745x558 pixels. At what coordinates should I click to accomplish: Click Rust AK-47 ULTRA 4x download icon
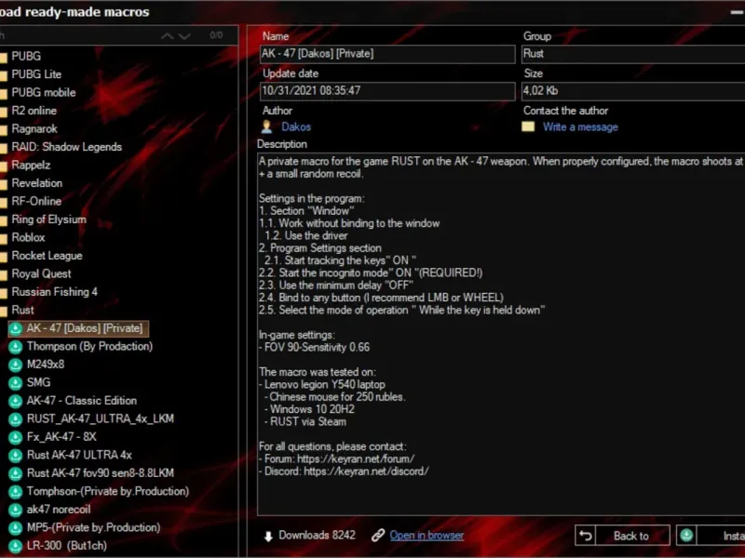coord(15,456)
